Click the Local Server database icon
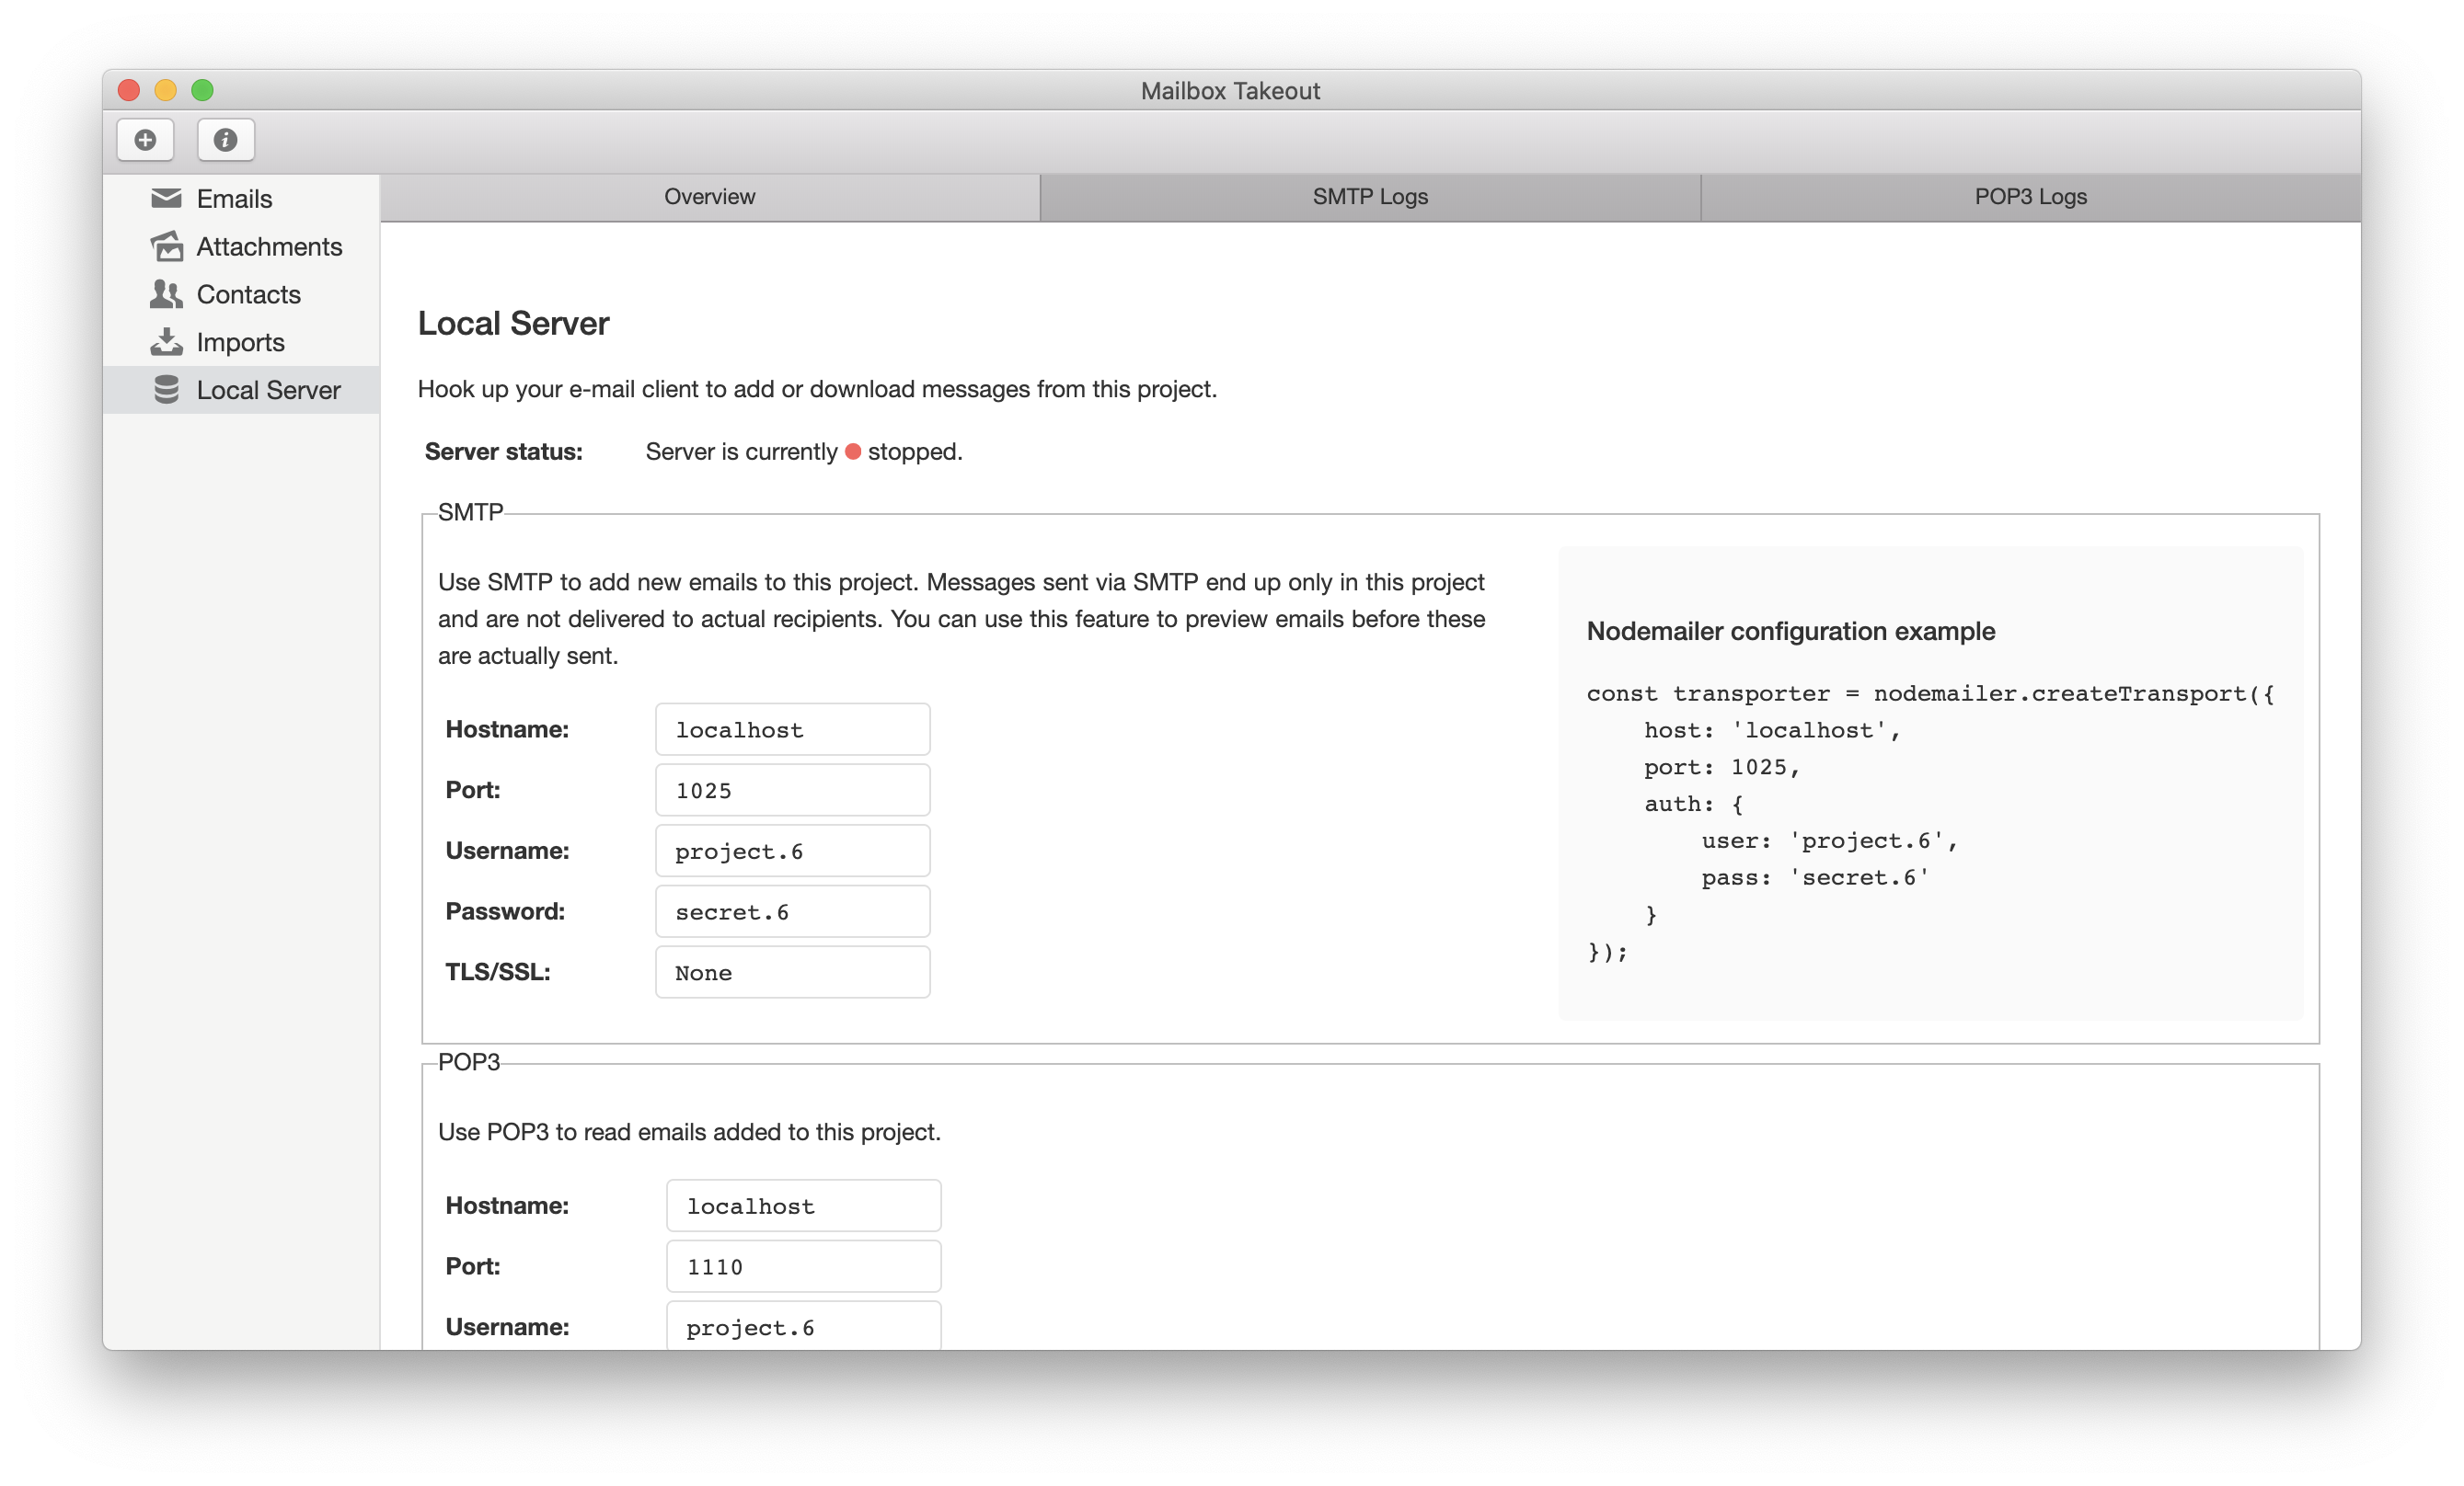Image resolution: width=2464 pixels, height=1486 pixels. pos(166,390)
